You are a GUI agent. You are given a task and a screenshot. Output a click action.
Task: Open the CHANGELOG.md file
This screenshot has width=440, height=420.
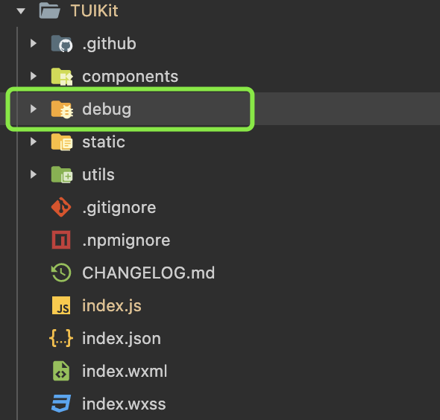(x=148, y=273)
